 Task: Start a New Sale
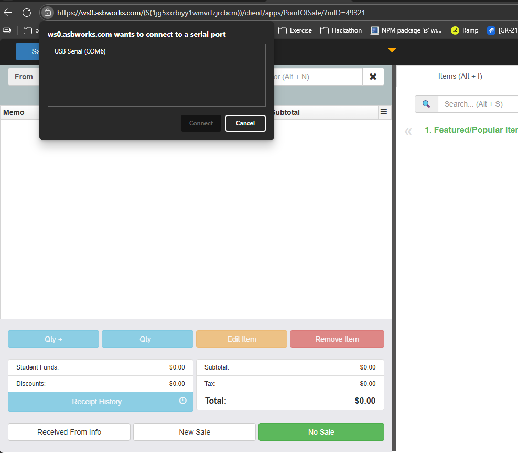click(195, 432)
